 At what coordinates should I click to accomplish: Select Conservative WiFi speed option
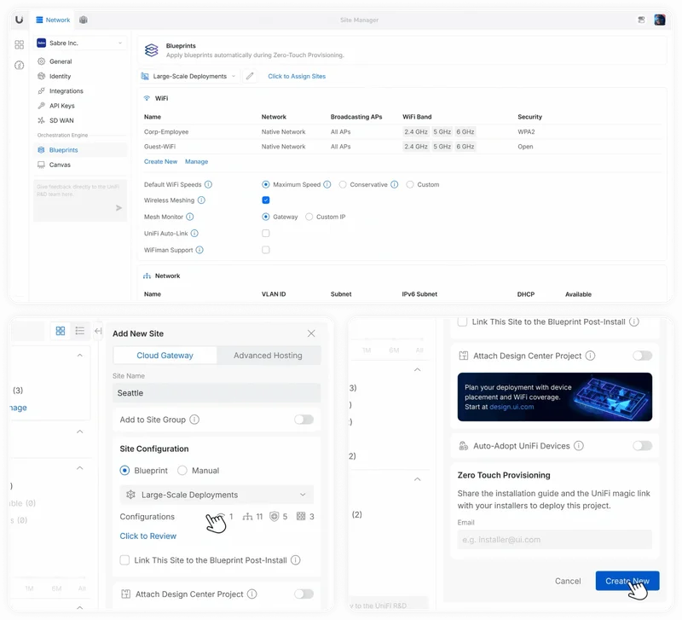(x=343, y=184)
